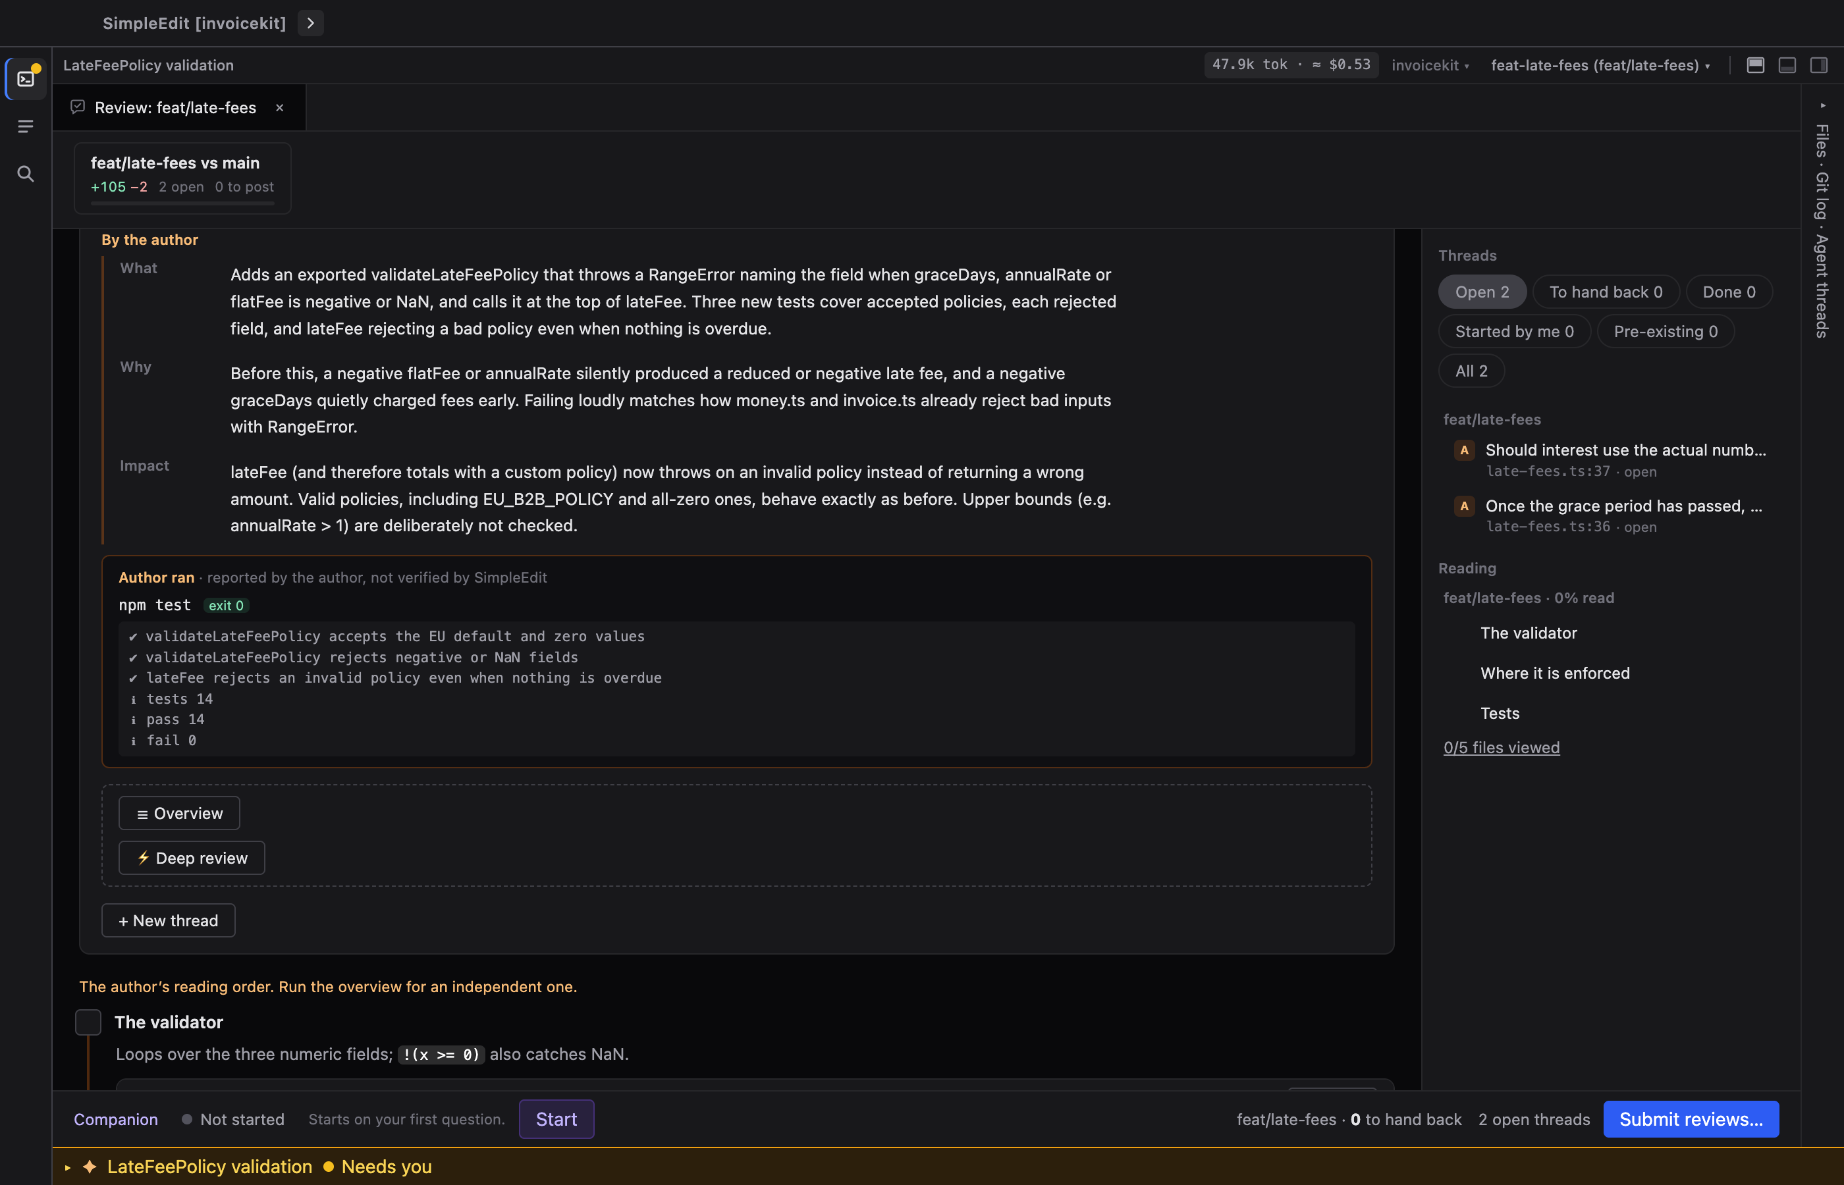Toggle the top panel layout icon
Screen dimensions: 1844x1185
click(x=1756, y=65)
